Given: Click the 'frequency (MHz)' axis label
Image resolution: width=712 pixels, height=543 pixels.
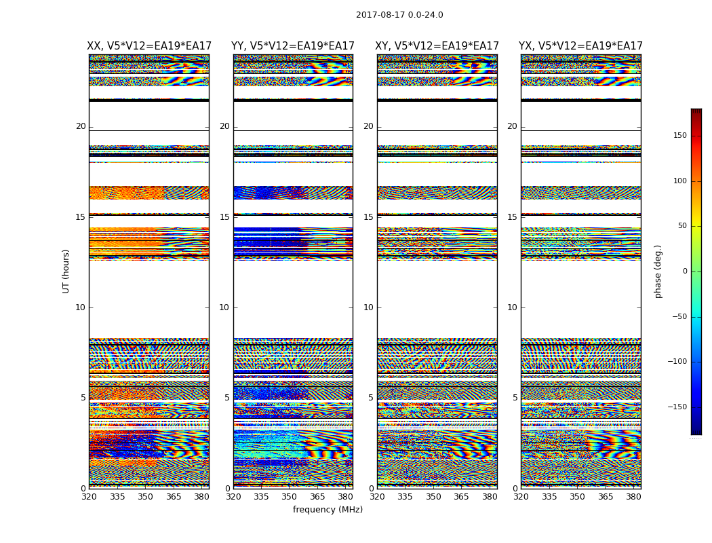Looking at the screenshot, I should click(x=328, y=509).
